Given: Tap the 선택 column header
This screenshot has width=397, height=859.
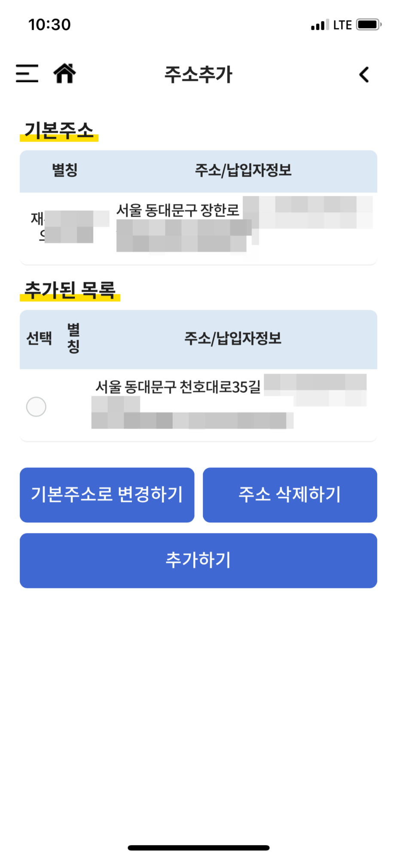Looking at the screenshot, I should click(39, 338).
